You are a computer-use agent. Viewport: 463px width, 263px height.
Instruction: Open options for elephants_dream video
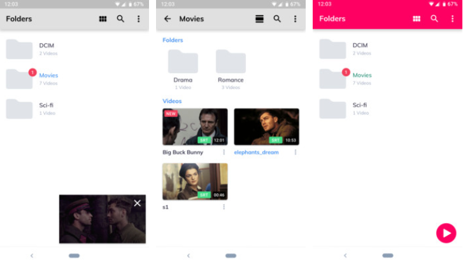click(x=296, y=152)
